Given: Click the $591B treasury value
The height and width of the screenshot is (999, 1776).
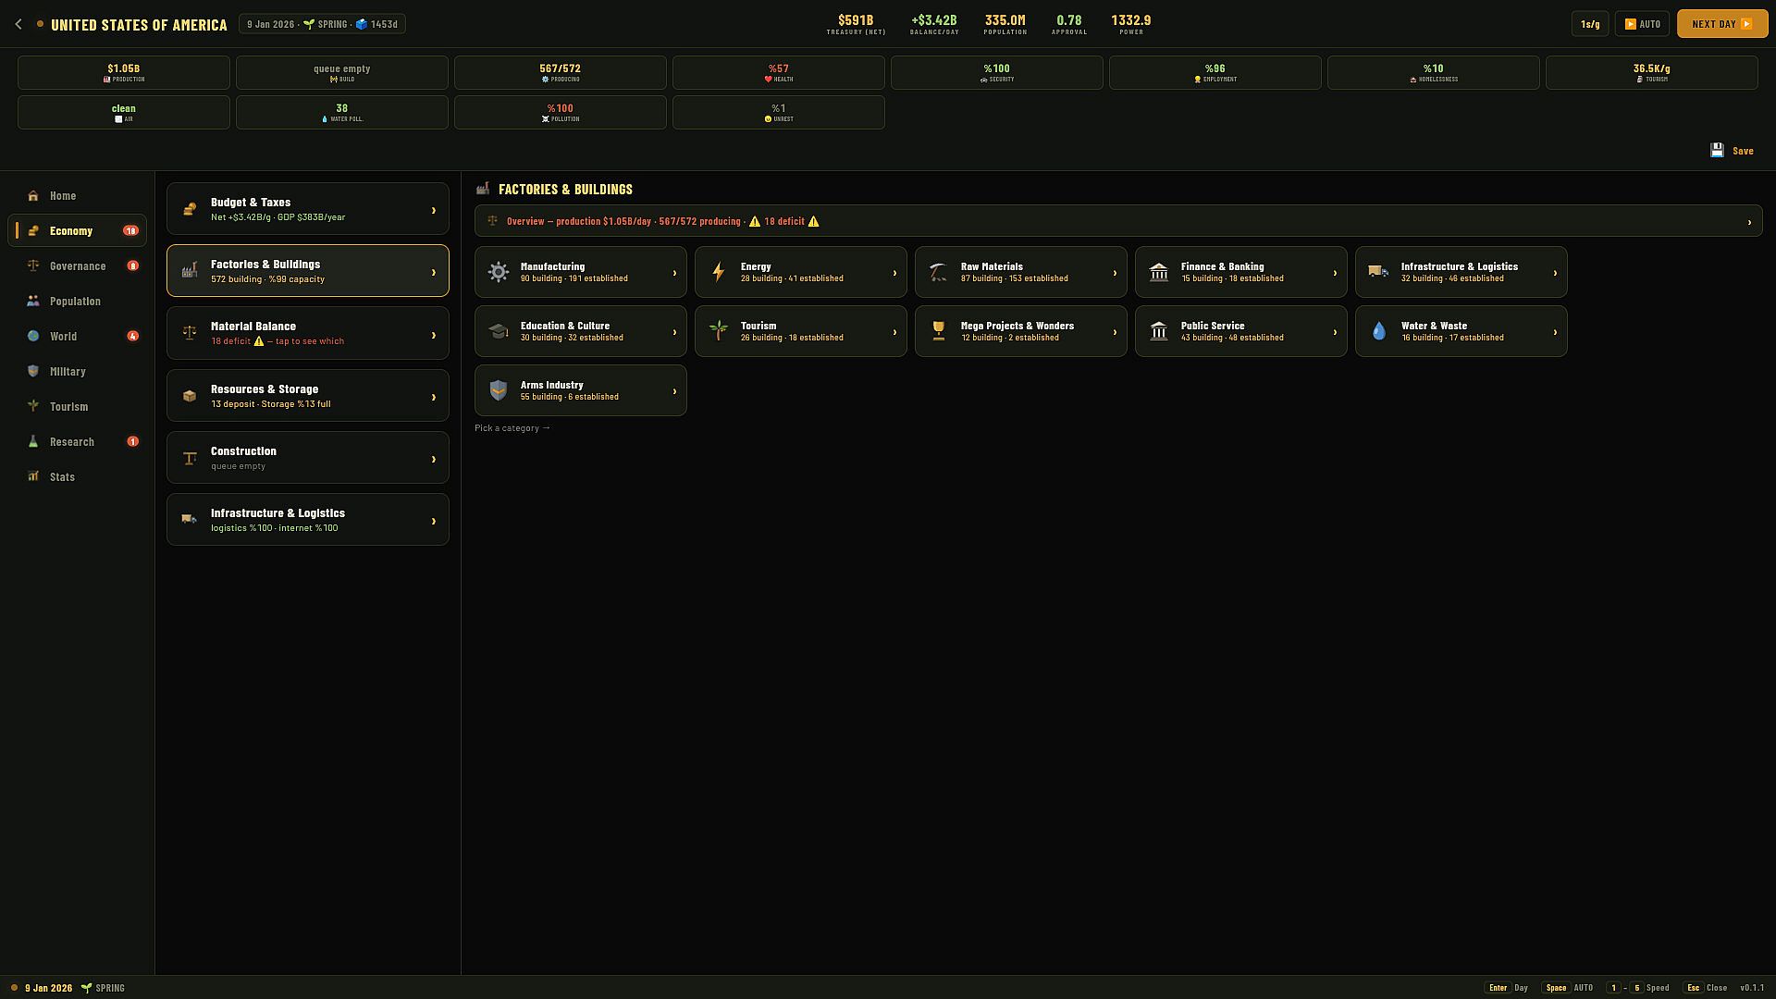Looking at the screenshot, I should (x=856, y=19).
